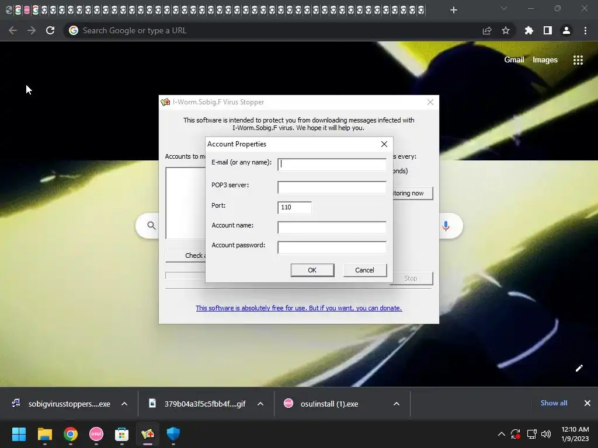Switch to Chrome in taskbar
Screen dimensions: 598x448
71,434
